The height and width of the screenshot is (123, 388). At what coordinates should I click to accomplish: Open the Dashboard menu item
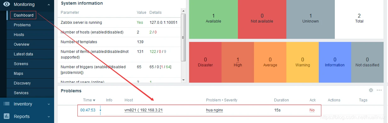(24, 15)
